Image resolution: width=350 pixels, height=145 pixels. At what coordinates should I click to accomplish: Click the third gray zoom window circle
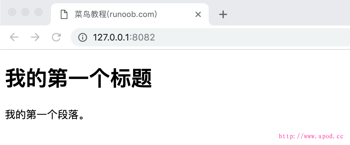[38, 12]
